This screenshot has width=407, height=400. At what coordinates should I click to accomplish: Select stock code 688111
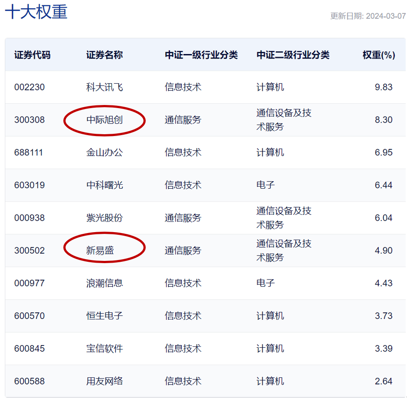tap(28, 152)
